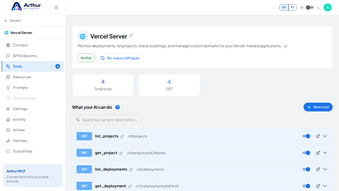The height and width of the screenshot is (191, 339).
Task: Focus the search by name field
Action: point(106,120)
